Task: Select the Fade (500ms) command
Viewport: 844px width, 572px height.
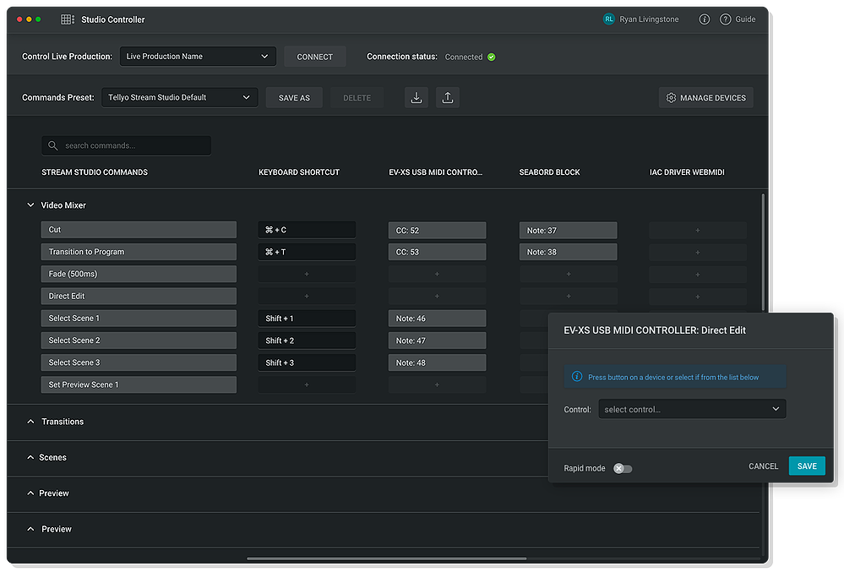Action: [x=139, y=274]
